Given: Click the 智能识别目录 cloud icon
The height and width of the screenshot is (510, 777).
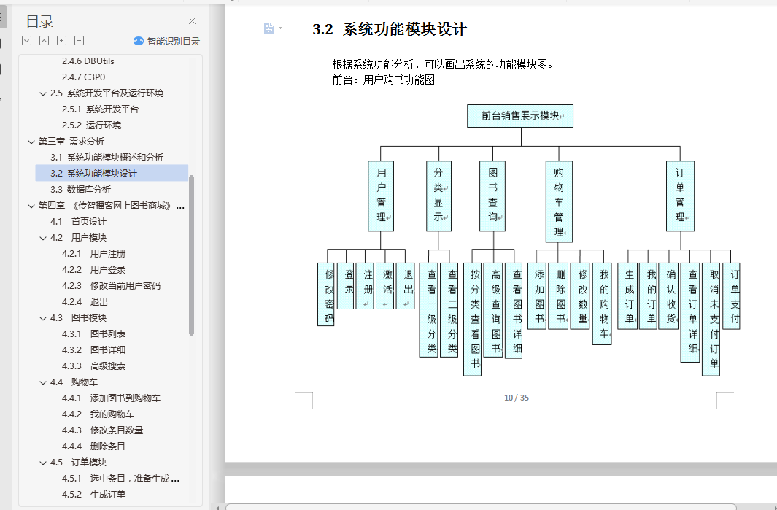Looking at the screenshot, I should (x=139, y=41).
